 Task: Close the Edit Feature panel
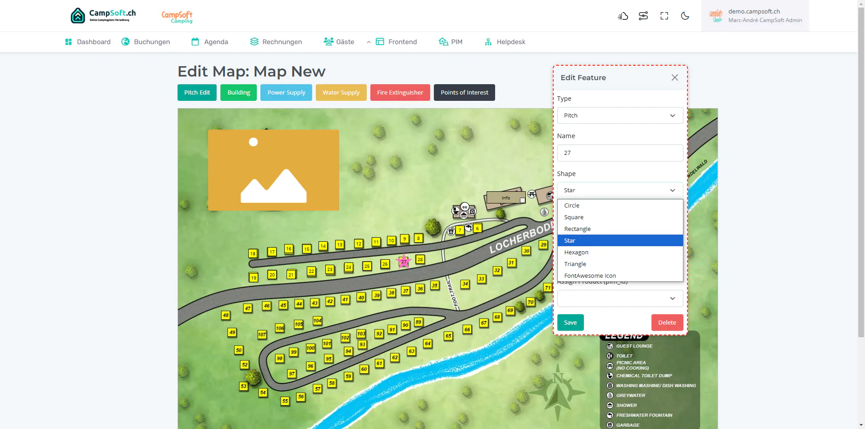pos(674,77)
